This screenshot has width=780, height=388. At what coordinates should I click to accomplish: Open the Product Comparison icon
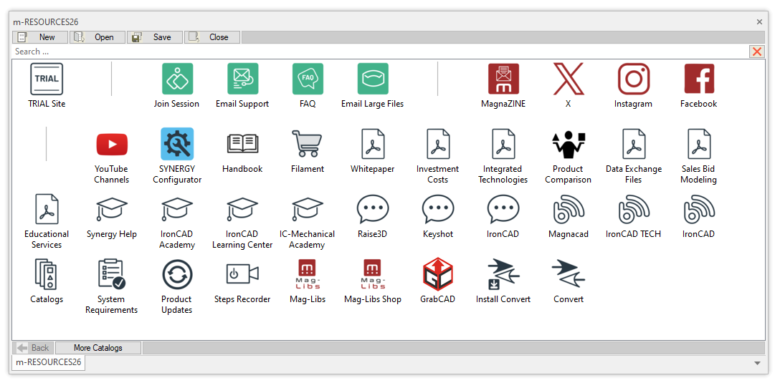coord(568,145)
